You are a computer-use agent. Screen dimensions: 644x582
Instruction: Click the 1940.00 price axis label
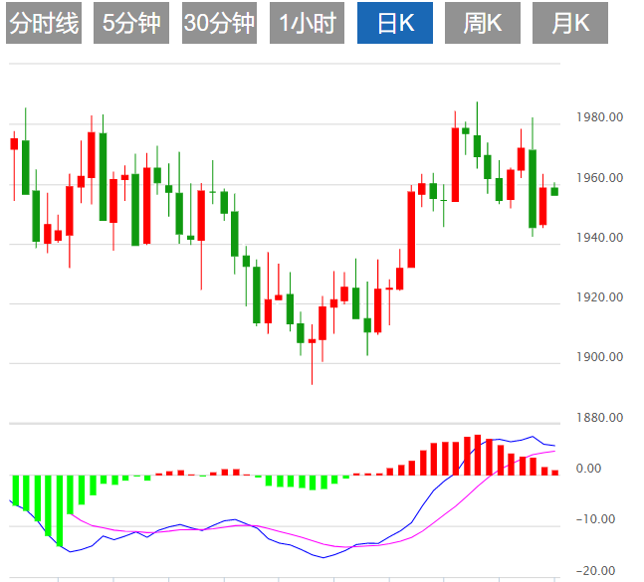tap(599, 237)
